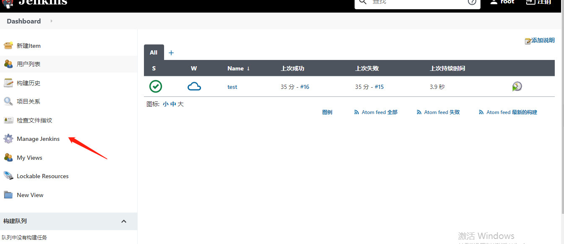Click the 构建队列 panel title
Image resolution: width=564 pixels, height=244 pixels.
(15, 221)
